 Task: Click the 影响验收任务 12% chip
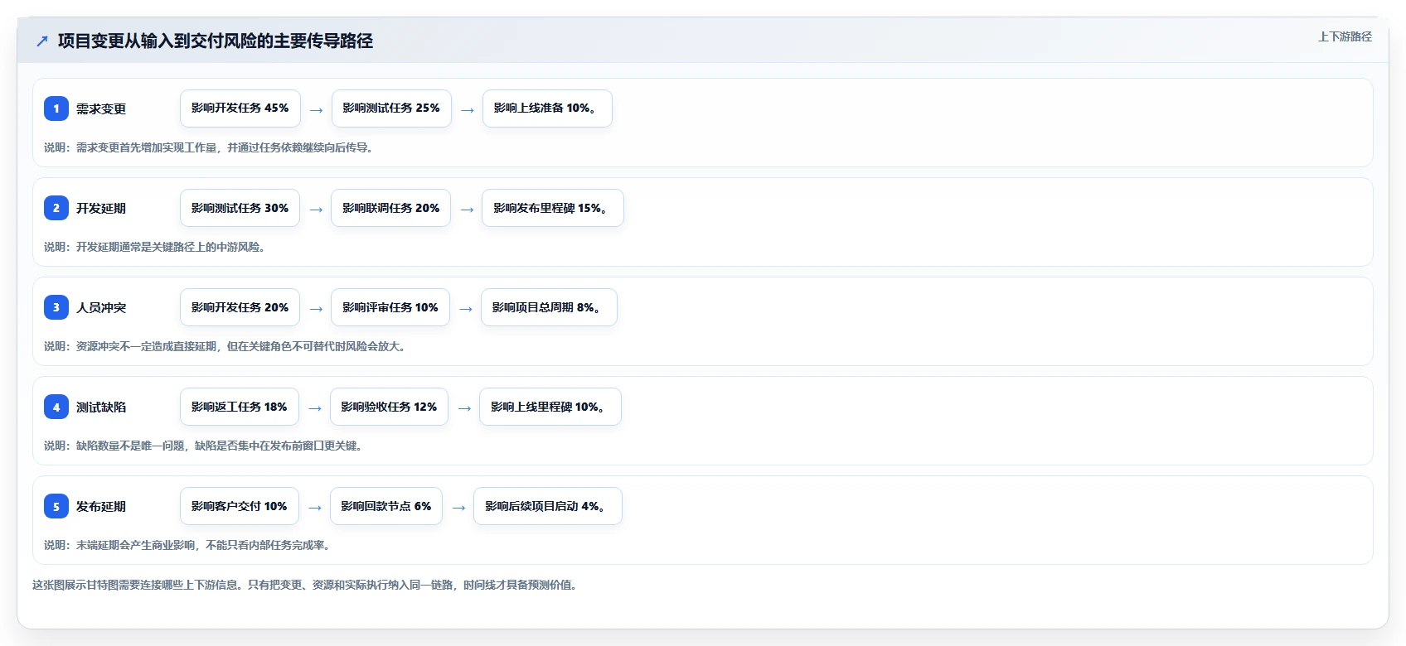pyautogui.click(x=389, y=407)
